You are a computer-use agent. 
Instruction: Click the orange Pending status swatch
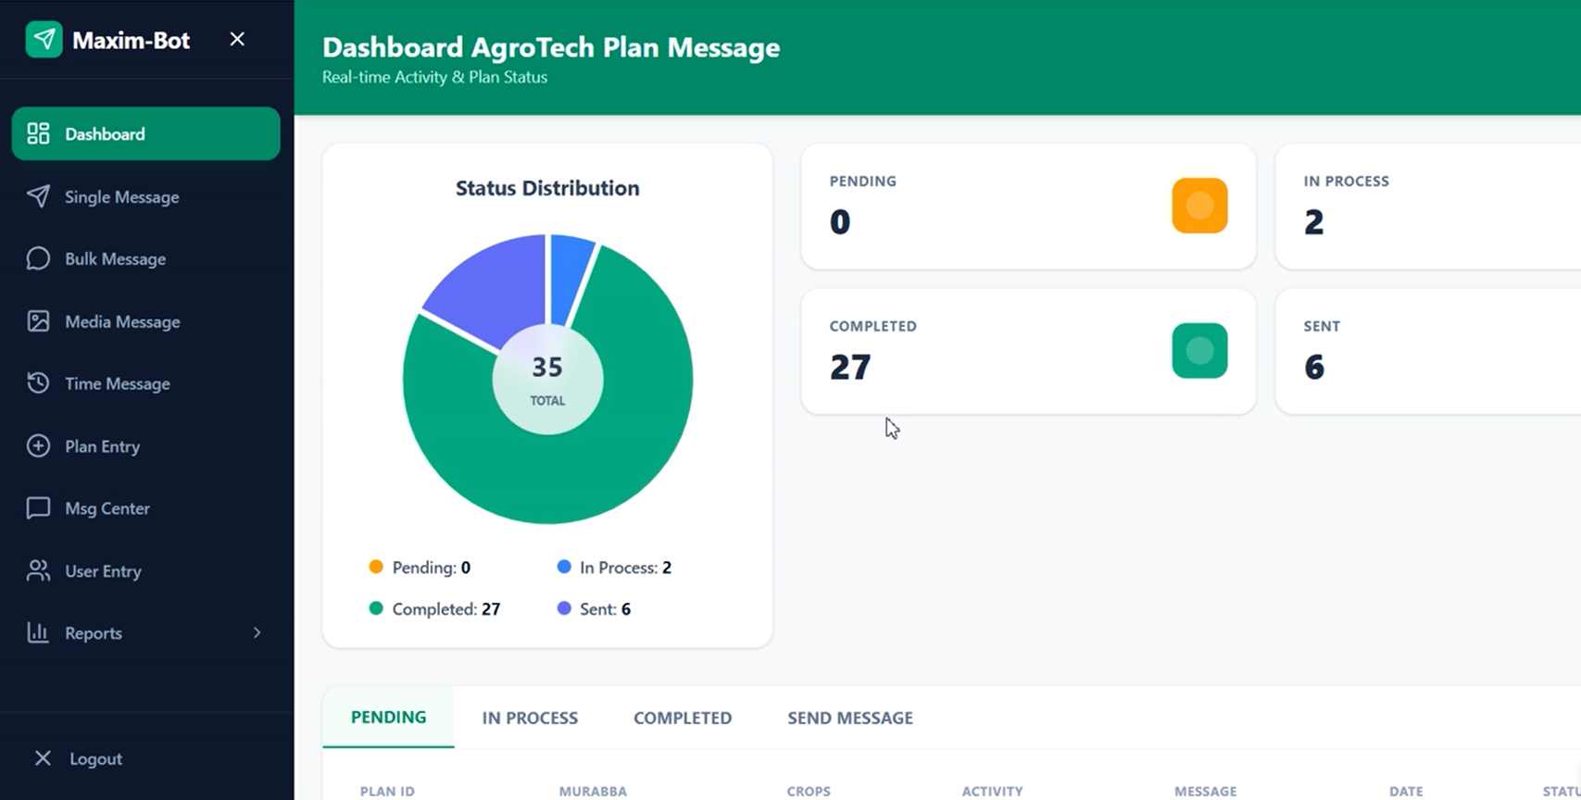click(x=1199, y=206)
